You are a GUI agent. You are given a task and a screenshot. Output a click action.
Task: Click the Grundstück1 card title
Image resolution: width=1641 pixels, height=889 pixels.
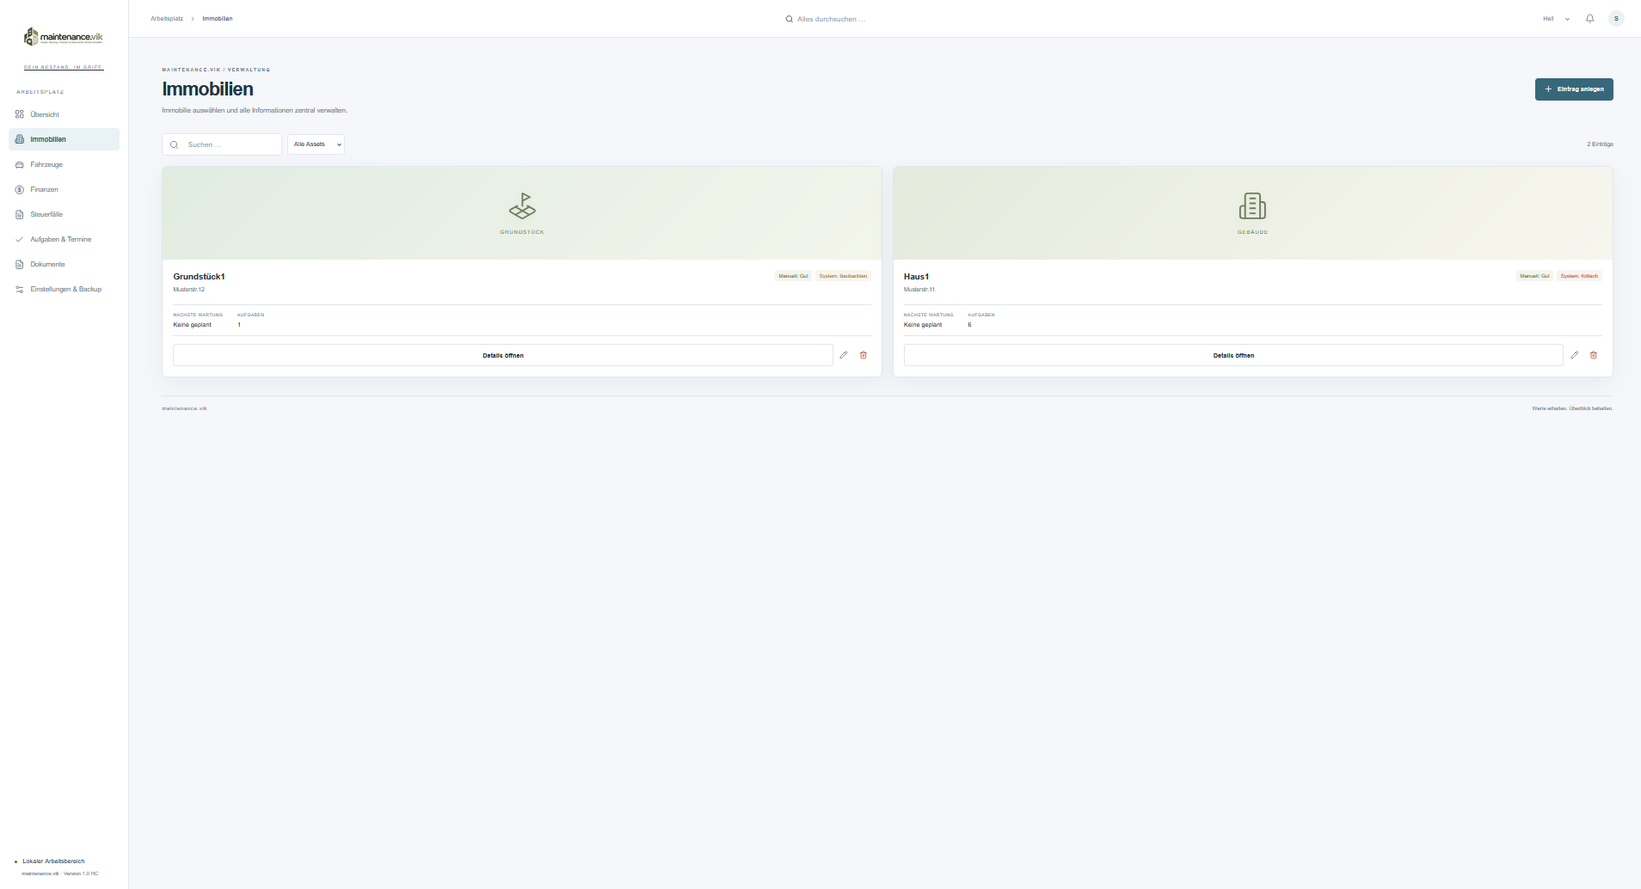[x=199, y=277]
